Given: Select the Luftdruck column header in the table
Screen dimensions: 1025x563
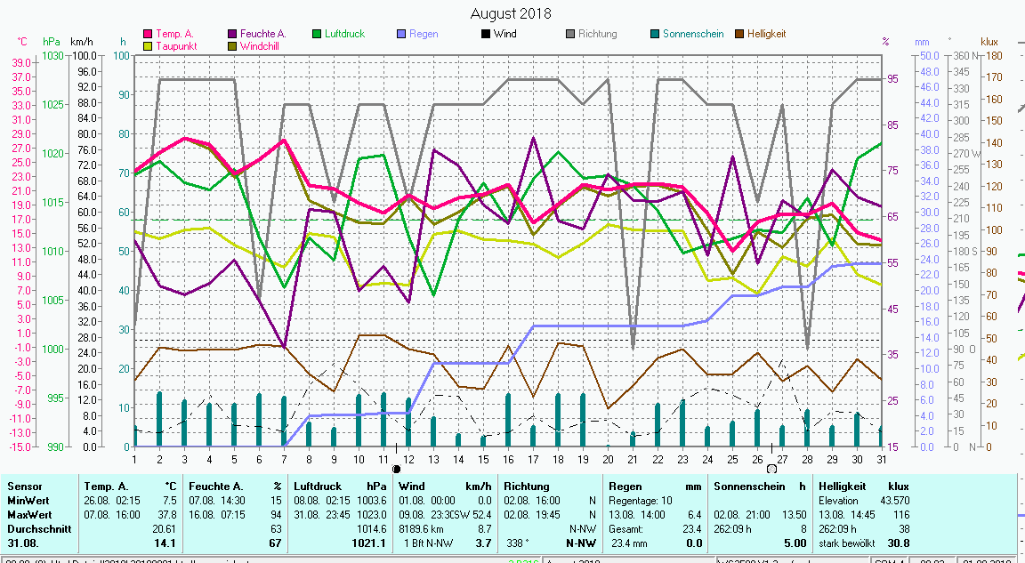Looking at the screenshot, I should pyautogui.click(x=318, y=487).
